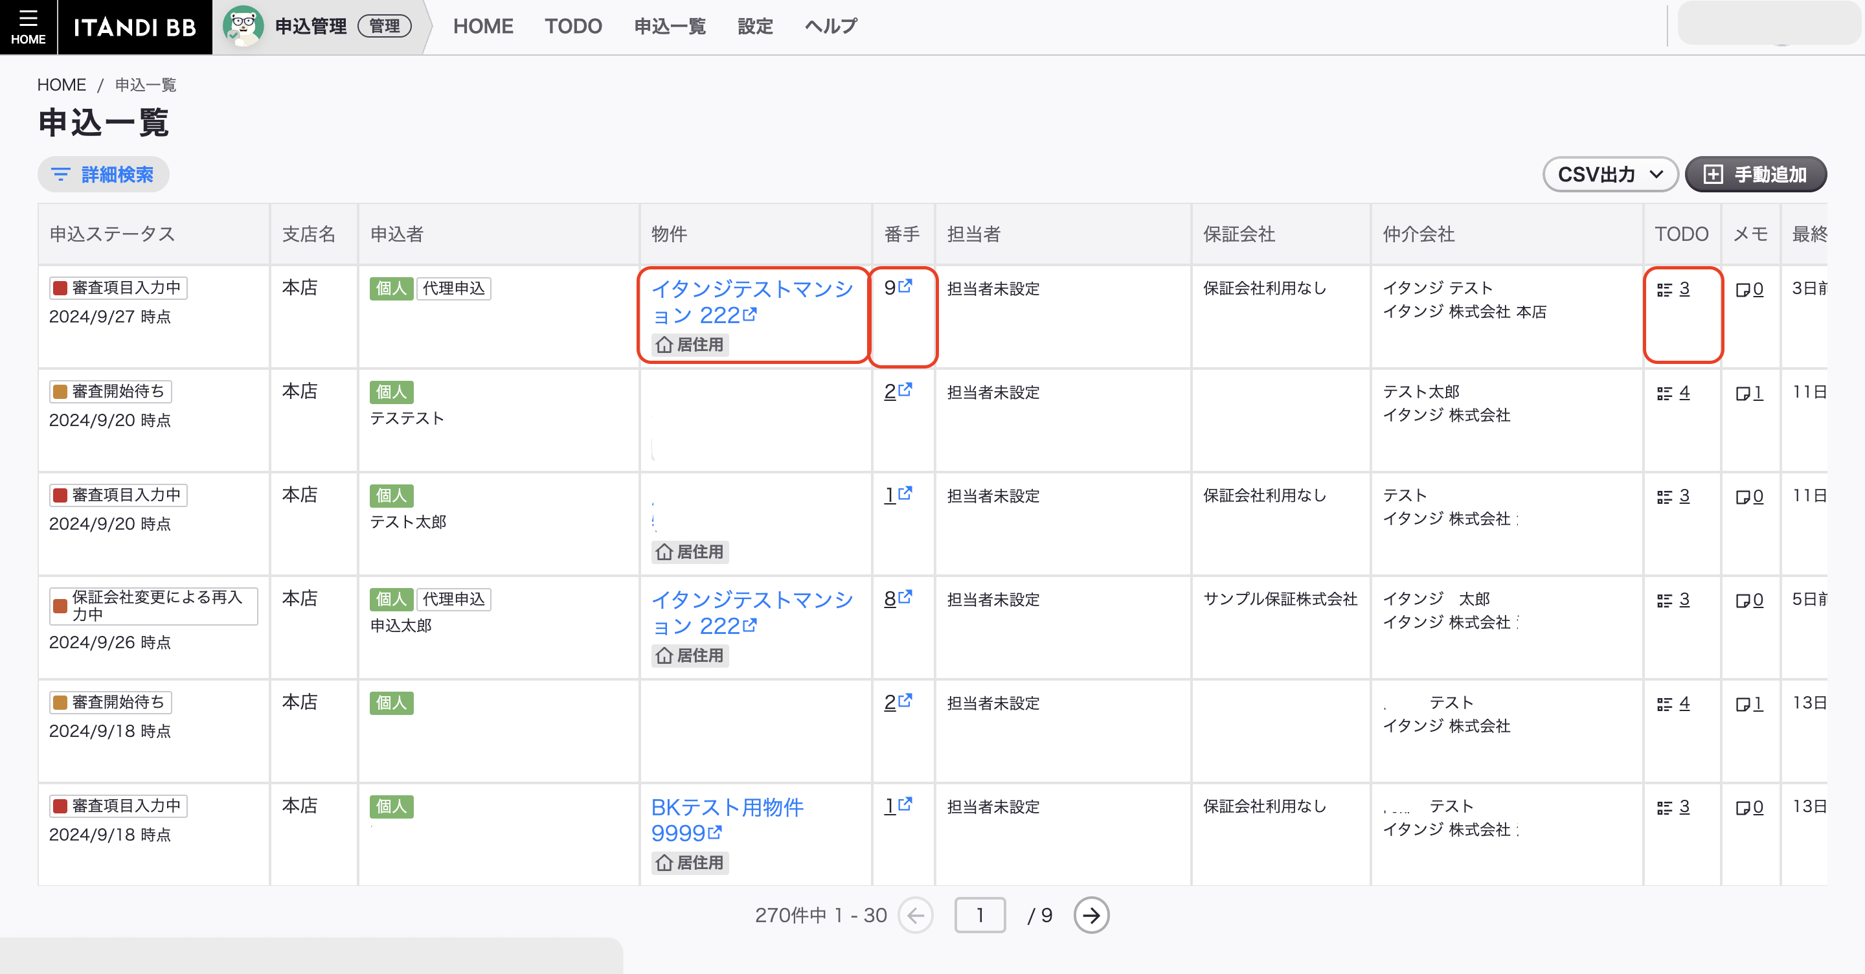Screen dimensions: 1865x974
Task: Open TODO 4 in 2024/9/18 審査開始待ち row
Action: (1673, 703)
